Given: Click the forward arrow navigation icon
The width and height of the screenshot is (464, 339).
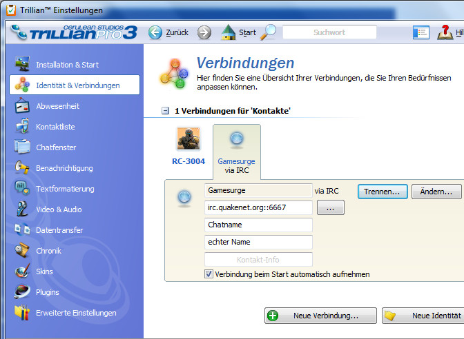Looking at the screenshot, I should click(204, 32).
